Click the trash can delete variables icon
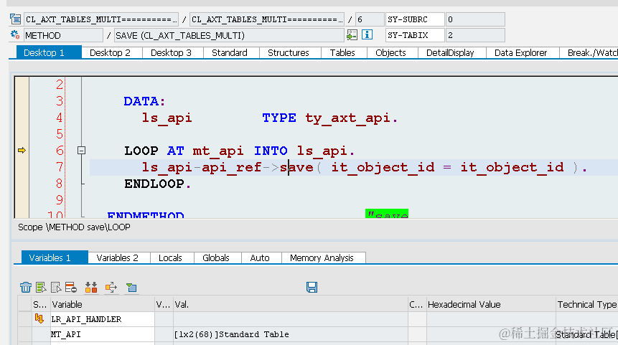This screenshot has height=345, width=618. 26,287
